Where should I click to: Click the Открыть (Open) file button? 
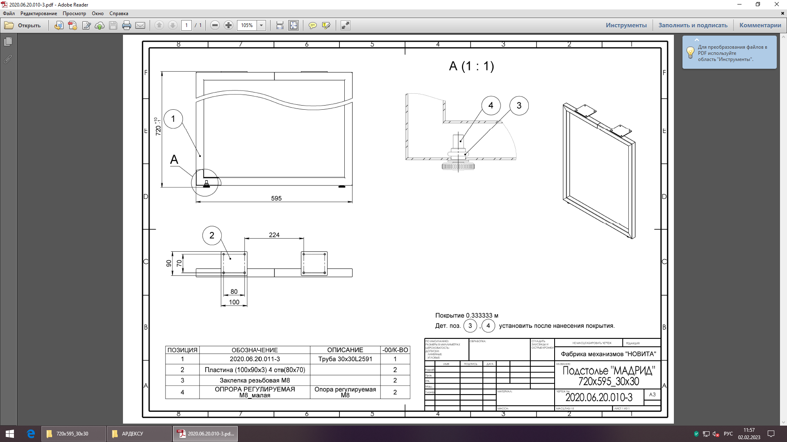[x=23, y=25]
